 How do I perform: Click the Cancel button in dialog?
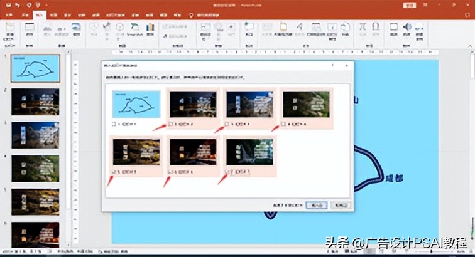(x=341, y=206)
